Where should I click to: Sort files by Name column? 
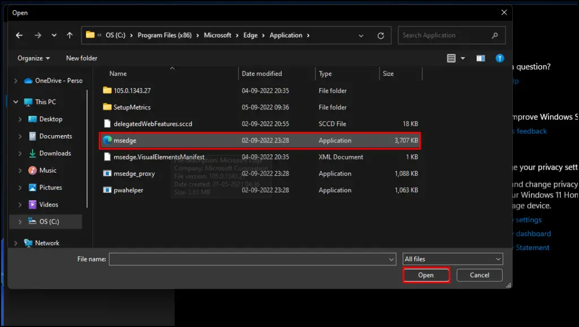tap(118, 74)
